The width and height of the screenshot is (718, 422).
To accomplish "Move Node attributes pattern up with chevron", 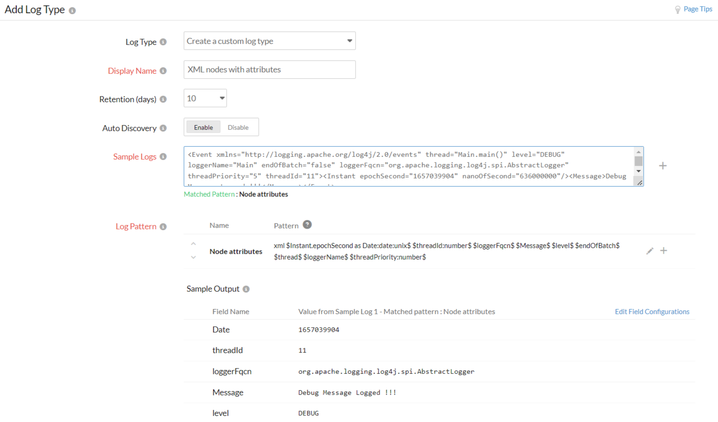I will click(x=193, y=244).
